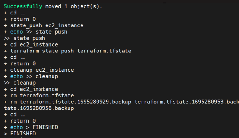
Task: Click the ">> state push" output line
Action: tap(24, 38)
